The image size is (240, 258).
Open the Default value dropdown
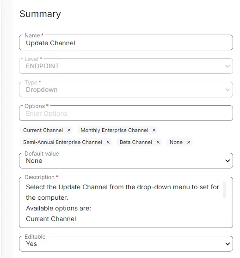126,161
